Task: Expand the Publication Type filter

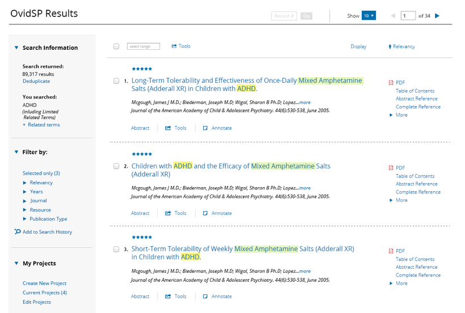Action: (25, 219)
